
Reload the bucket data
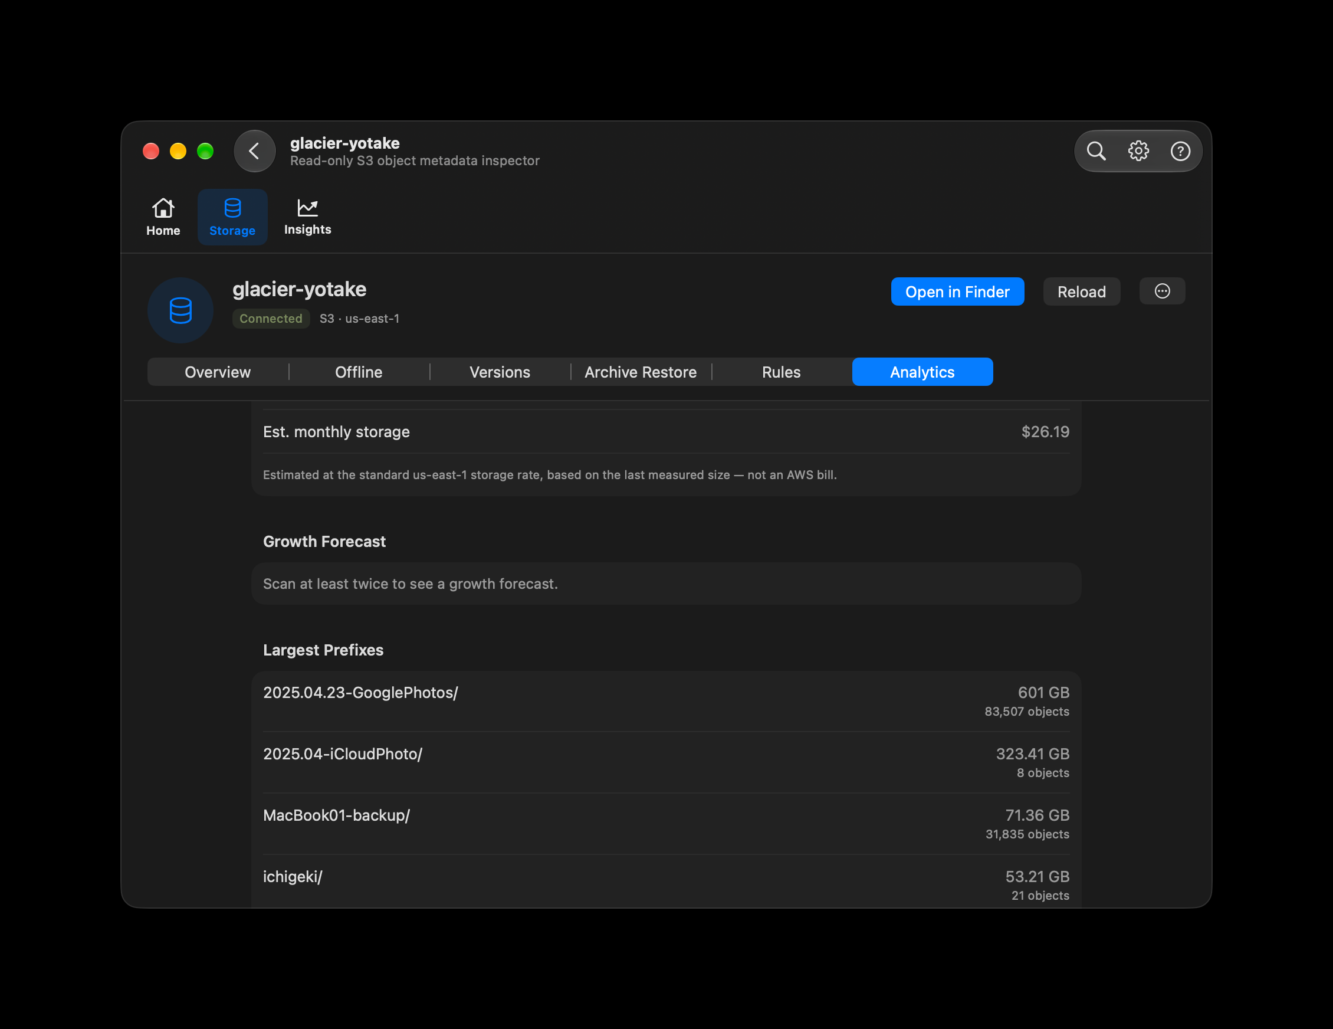click(x=1082, y=291)
